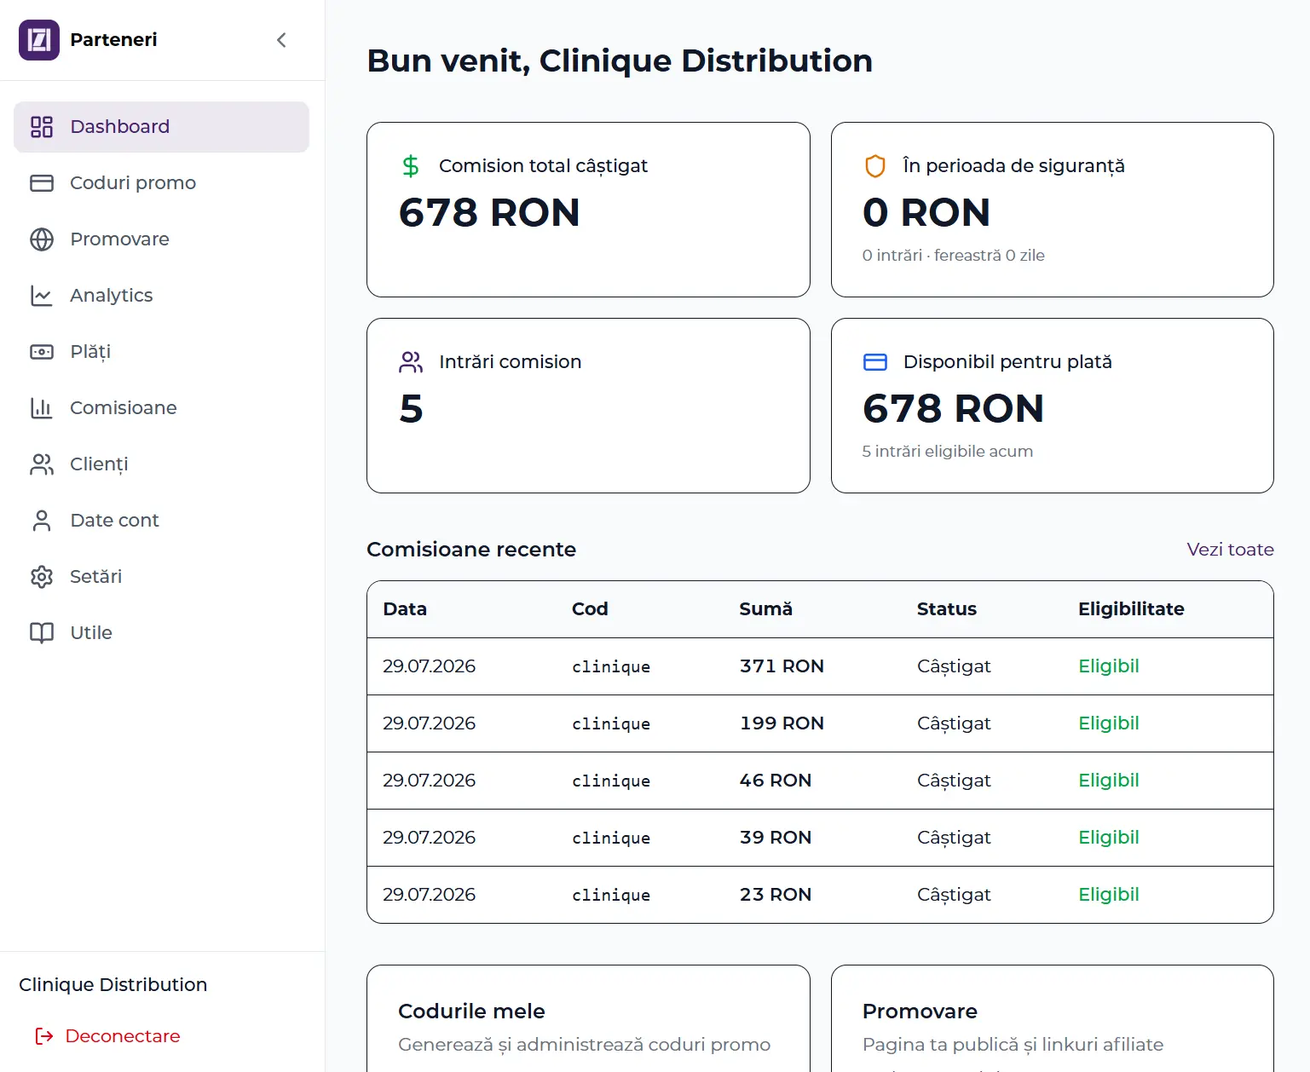Image resolution: width=1310 pixels, height=1072 pixels.
Task: Collapse the sidebar with the chevron
Action: click(x=281, y=40)
